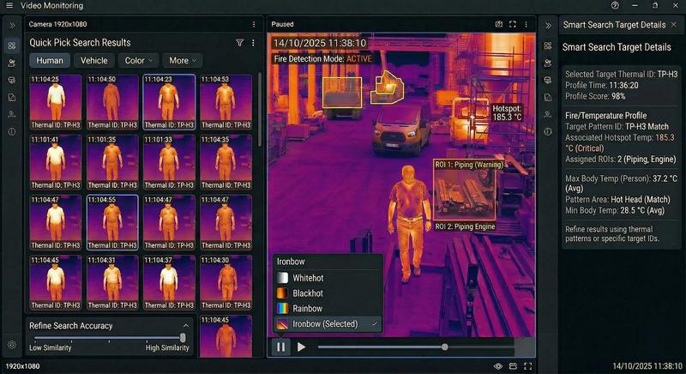This screenshot has height=374, width=686.
Task: Click the Pattern Area: Hot Head (Match) text
Action: (x=617, y=200)
